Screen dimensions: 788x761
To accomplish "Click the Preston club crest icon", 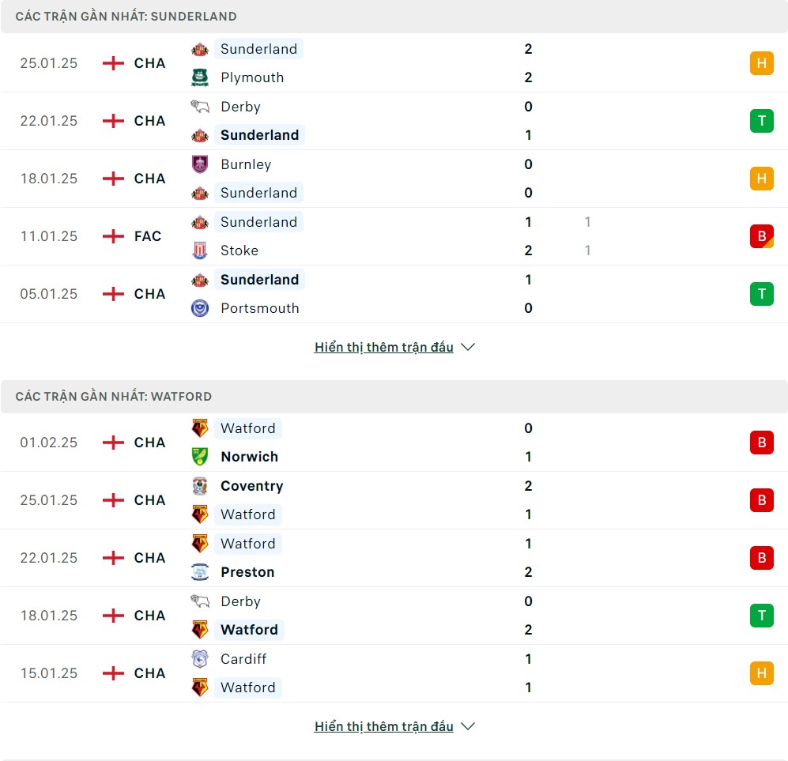I will coord(199,571).
